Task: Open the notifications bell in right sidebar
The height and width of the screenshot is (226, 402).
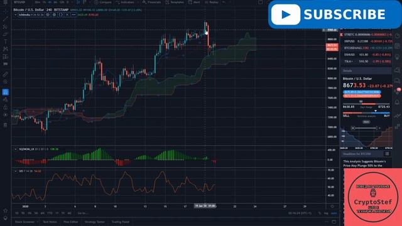Action: tap(397, 102)
